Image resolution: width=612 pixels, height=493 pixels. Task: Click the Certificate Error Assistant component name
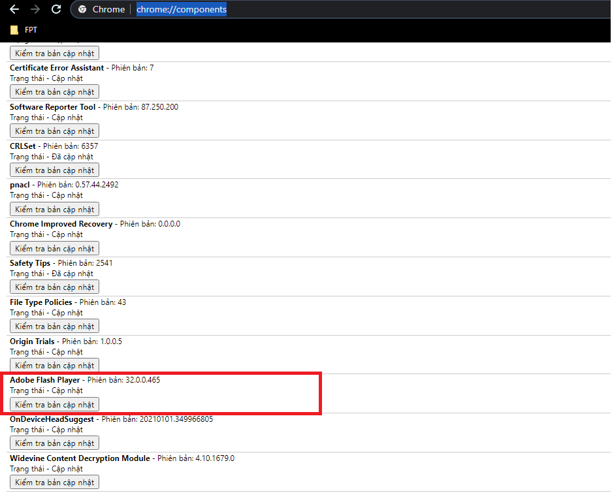pyautogui.click(x=57, y=68)
